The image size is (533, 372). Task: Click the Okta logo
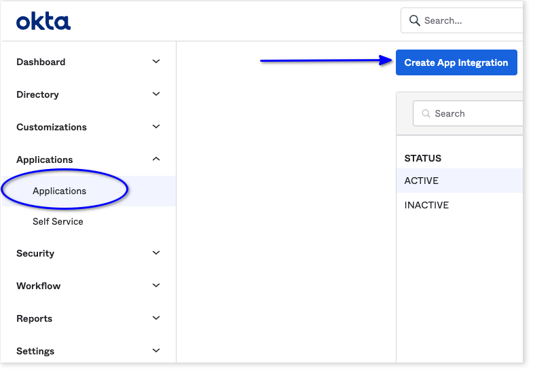pos(43,22)
